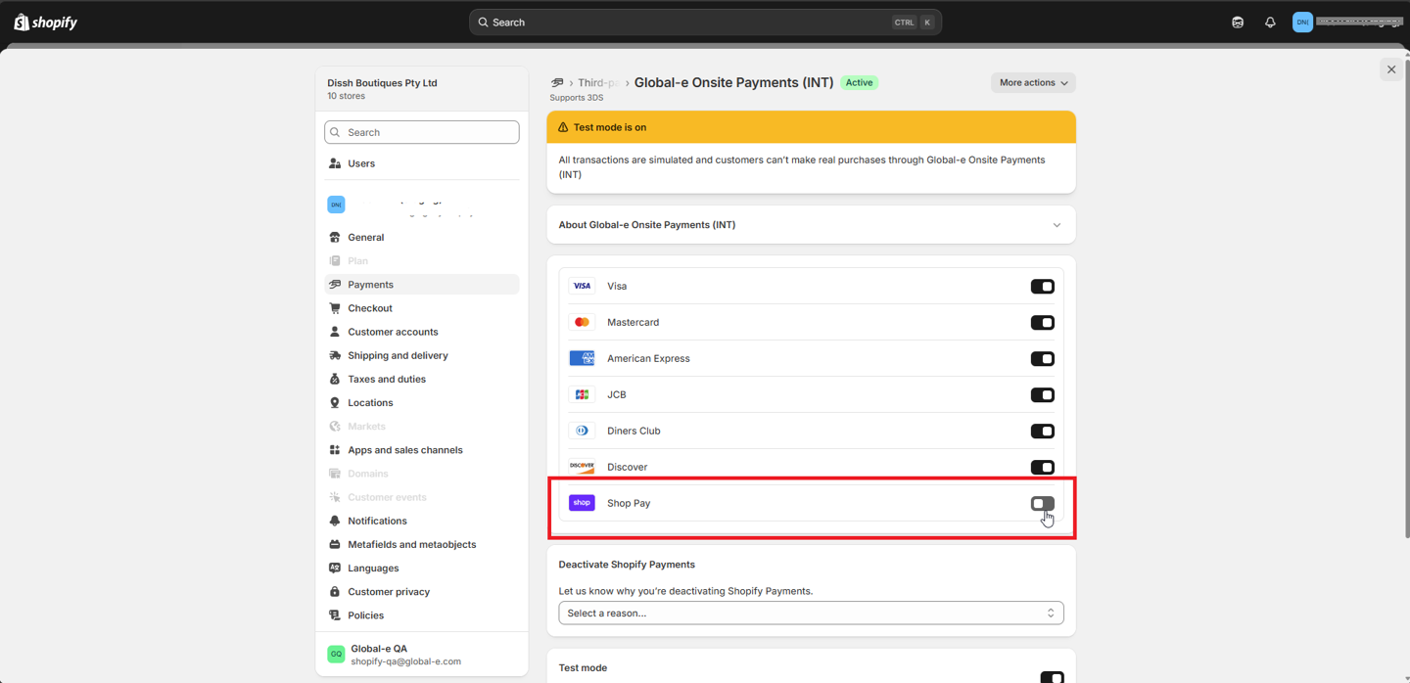Open the notifications bell icon

1270,23
